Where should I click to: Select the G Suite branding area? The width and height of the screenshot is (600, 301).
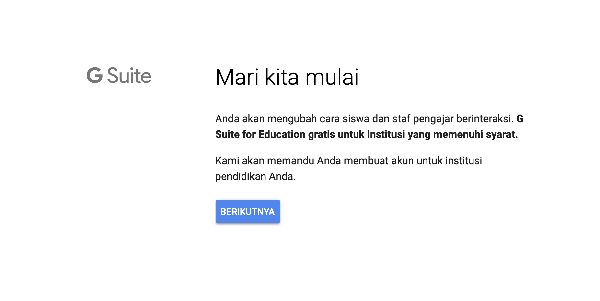[x=119, y=76]
